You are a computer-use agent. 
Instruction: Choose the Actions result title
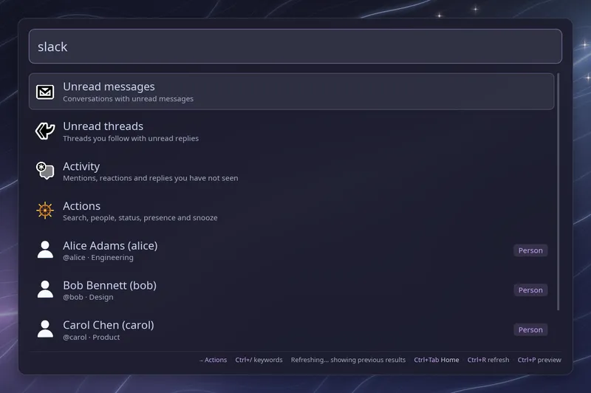[82, 206]
